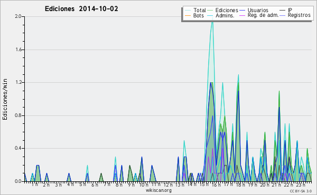Click the 'Registros' legend label
Viewport: 317px width, 195px height.
coord(299,15)
